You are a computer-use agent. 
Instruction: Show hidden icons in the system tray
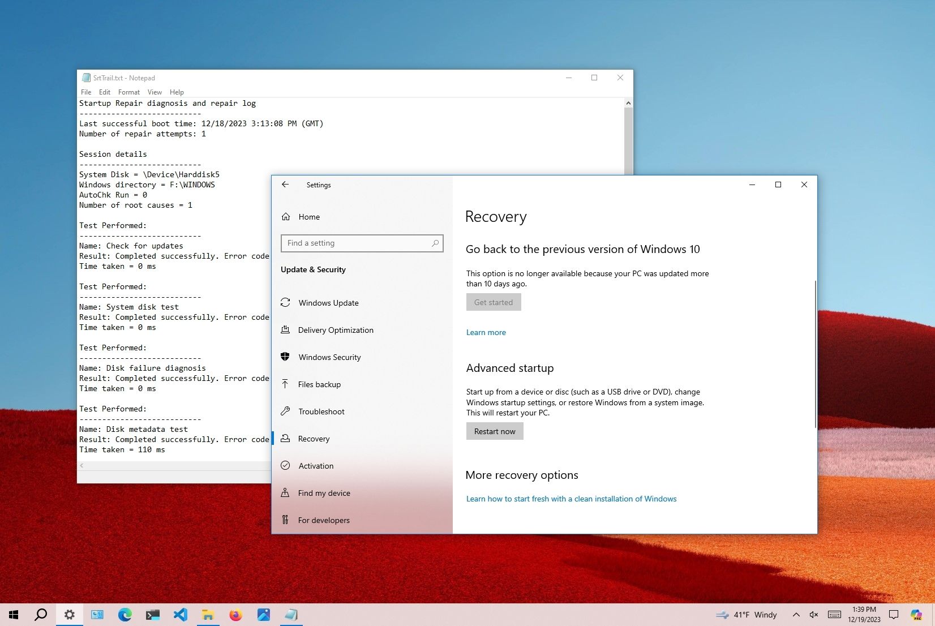click(796, 615)
